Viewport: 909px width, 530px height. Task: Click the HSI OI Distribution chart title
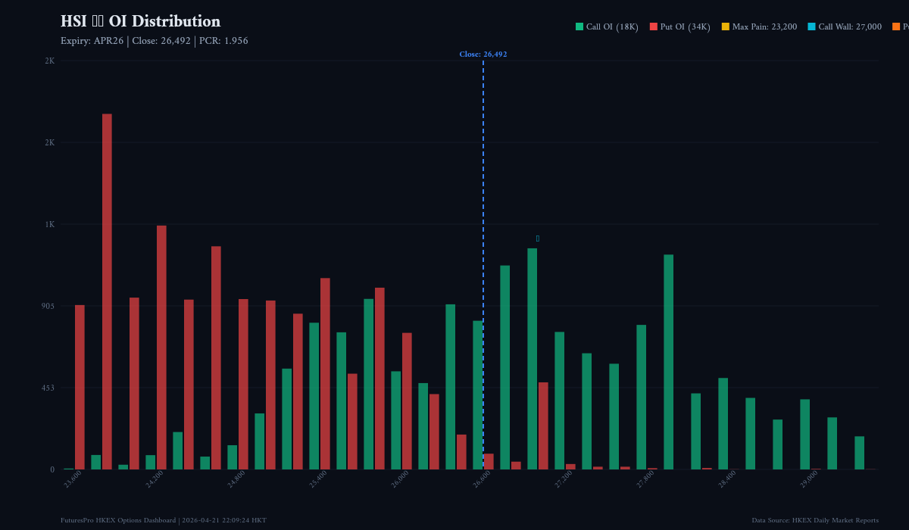coord(141,21)
